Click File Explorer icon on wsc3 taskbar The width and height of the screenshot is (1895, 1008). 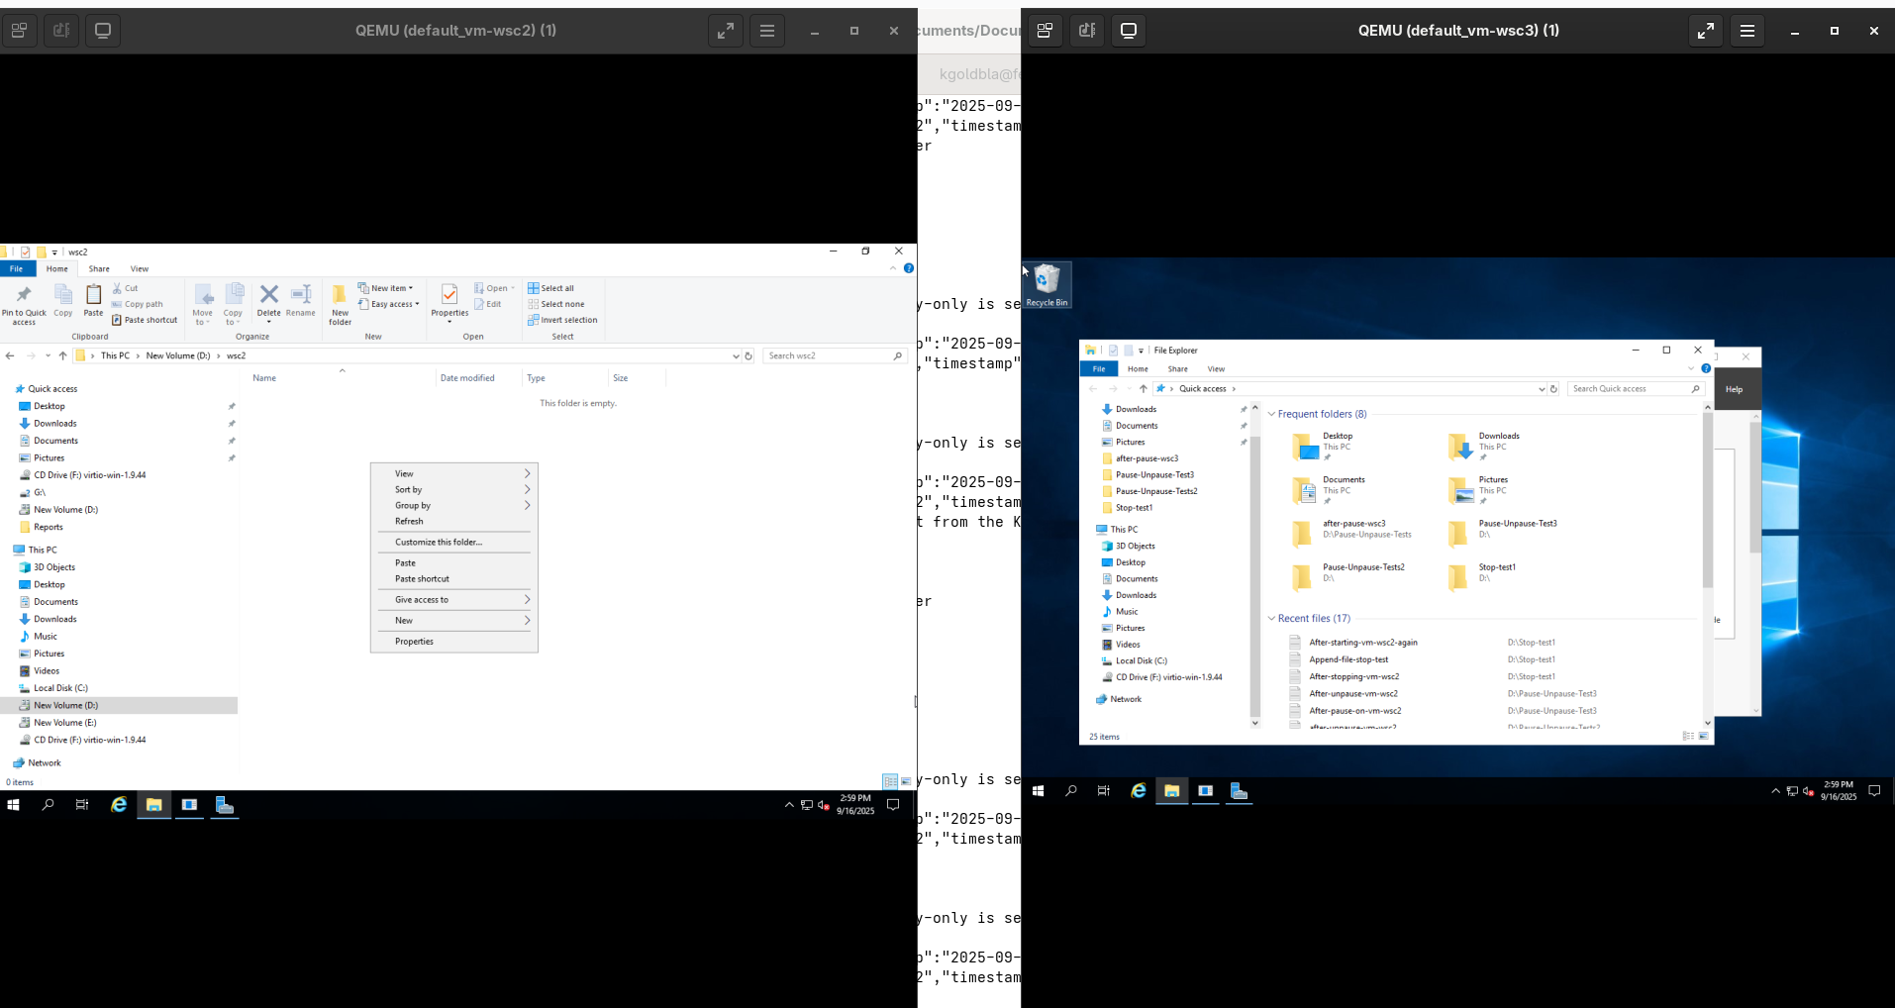pos(1171,791)
